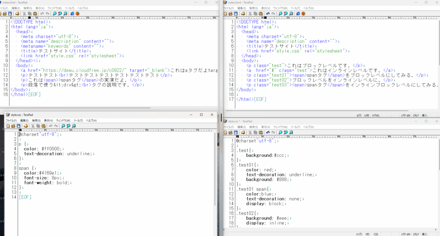Click Cut scissors icon in unmodified style.css toolbar
Viewport: 440px width, 236px height.
33,126
